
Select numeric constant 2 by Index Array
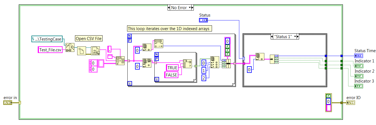203,78
